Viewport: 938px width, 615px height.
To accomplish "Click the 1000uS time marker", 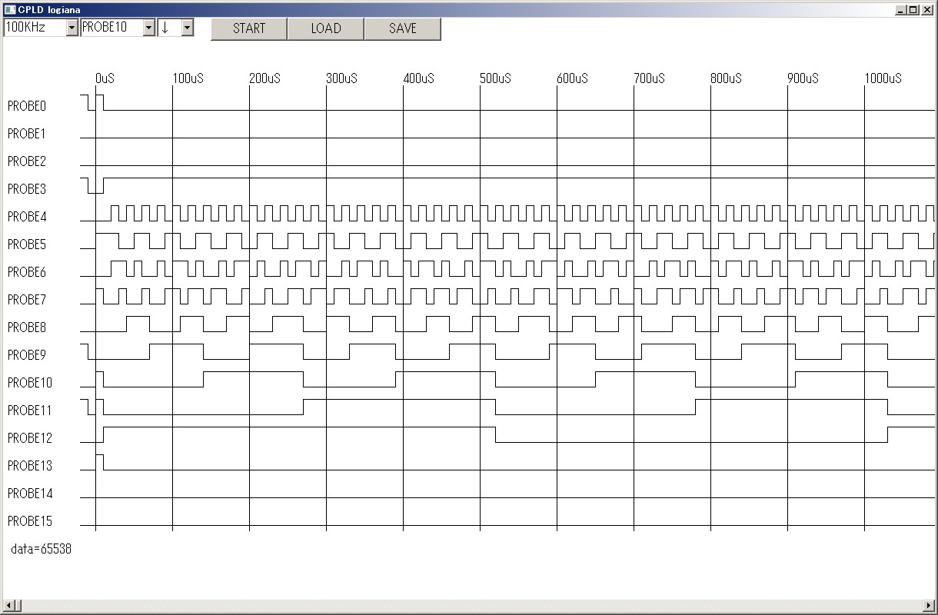I will click(883, 78).
